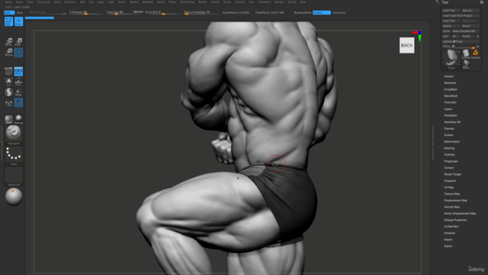Click the Solo mode icon
Screen dimensions: 488x275
point(8,82)
